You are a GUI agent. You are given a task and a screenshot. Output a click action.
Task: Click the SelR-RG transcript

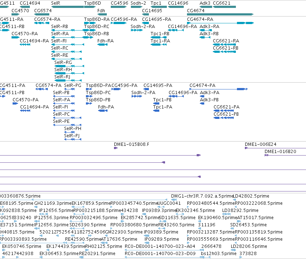click(69, 66)
